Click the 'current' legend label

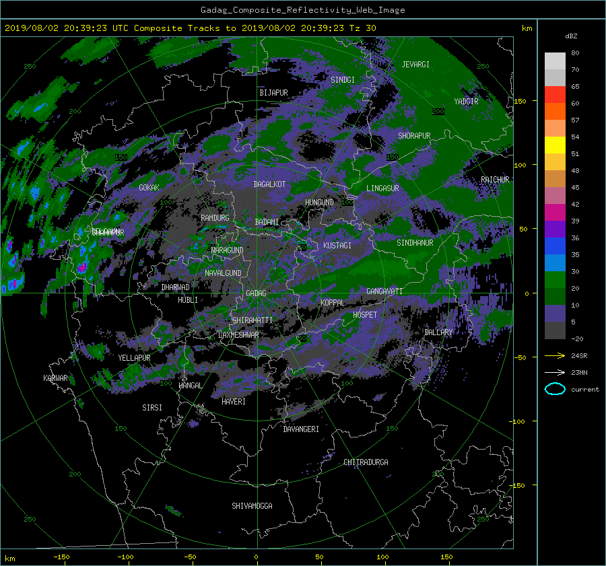pos(585,390)
